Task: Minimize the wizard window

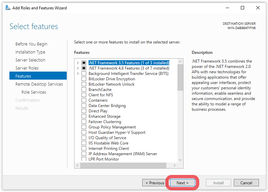Action: [x=227, y=8]
